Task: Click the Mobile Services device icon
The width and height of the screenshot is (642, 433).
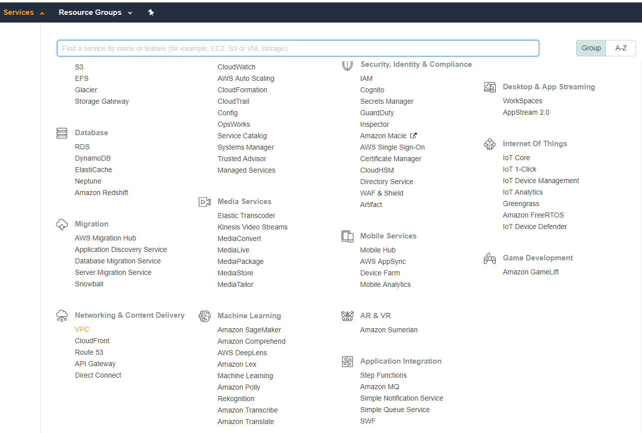Action: [347, 236]
